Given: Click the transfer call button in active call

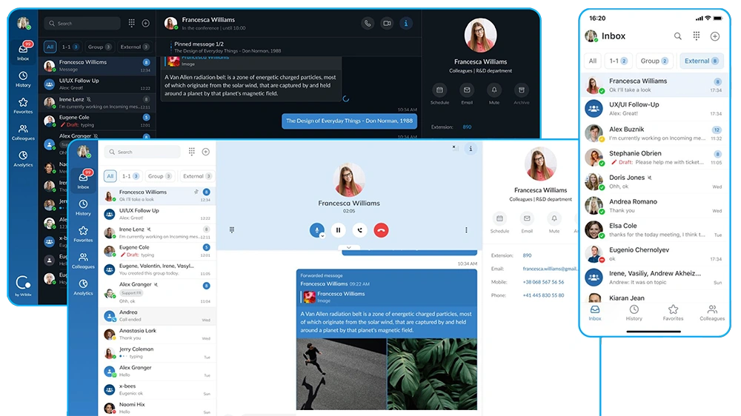Looking at the screenshot, I should pyautogui.click(x=359, y=230).
